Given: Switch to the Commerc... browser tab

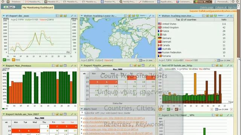Looking at the screenshot, I should click(x=184, y=1).
